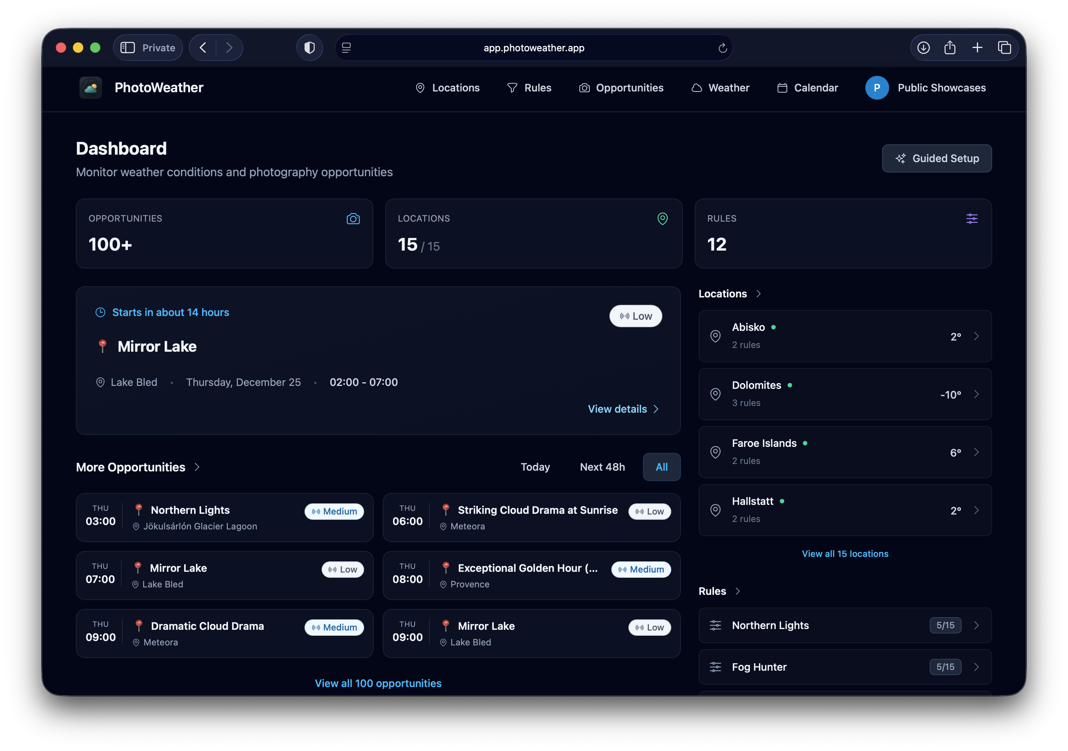Click View all 15 locations link
The height and width of the screenshot is (751, 1068).
pyautogui.click(x=845, y=554)
